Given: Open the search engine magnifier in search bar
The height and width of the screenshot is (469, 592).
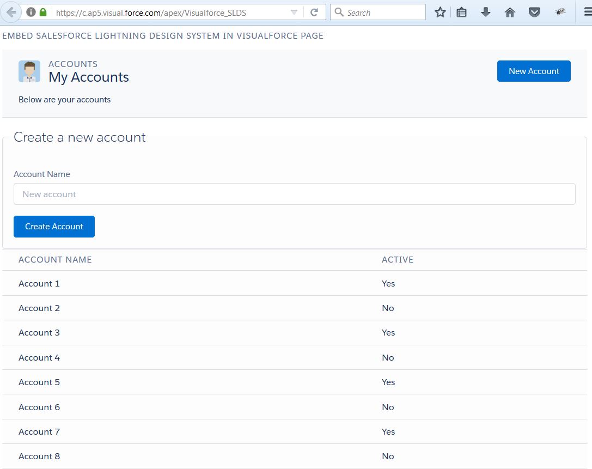Looking at the screenshot, I should (338, 11).
